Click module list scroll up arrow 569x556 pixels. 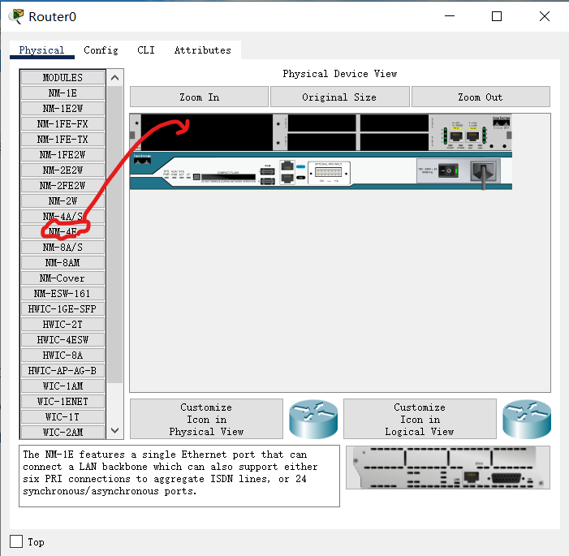(x=115, y=78)
